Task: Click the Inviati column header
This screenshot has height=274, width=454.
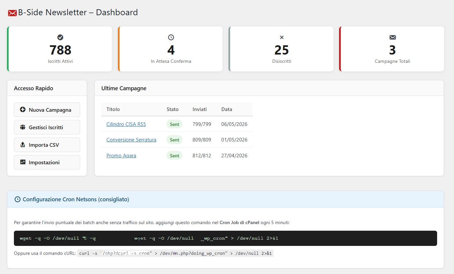Action: (200, 109)
